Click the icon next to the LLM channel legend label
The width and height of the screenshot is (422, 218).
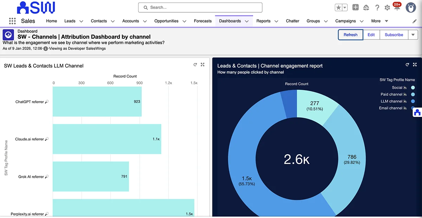(x=405, y=101)
